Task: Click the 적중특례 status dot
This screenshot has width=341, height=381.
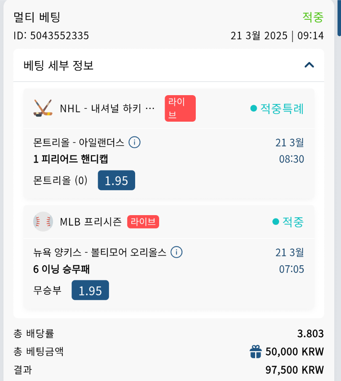Action: 253,109
